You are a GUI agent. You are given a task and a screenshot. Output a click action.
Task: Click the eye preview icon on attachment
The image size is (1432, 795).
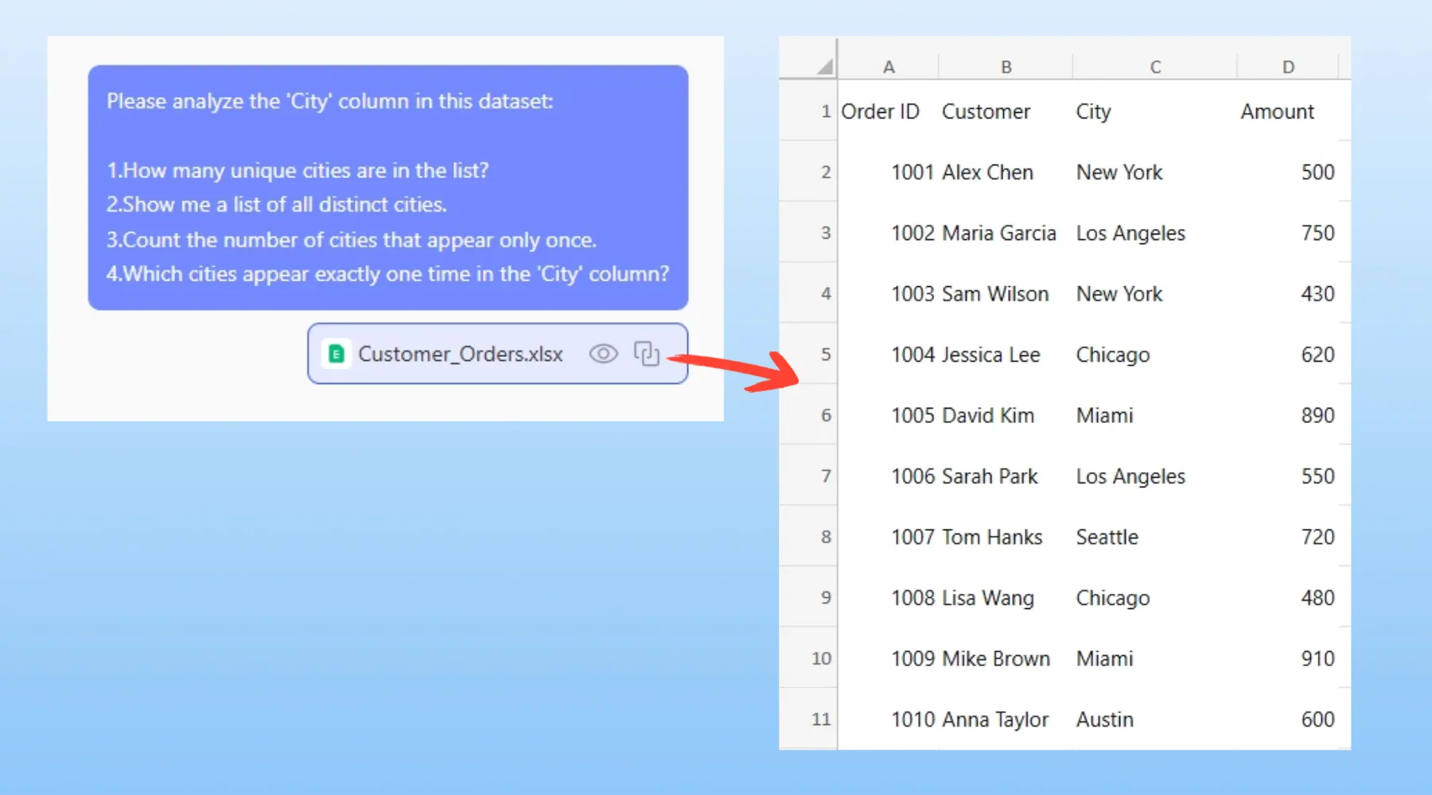pyautogui.click(x=603, y=354)
